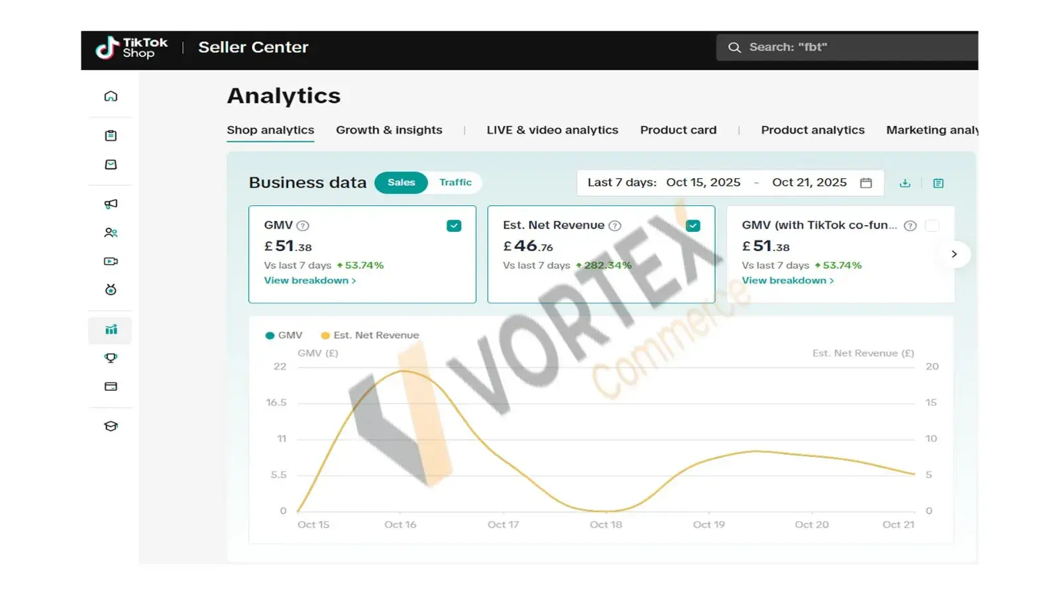1060x596 pixels.
Task: Uncheck the GMV metric checkbox
Action: coord(454,226)
